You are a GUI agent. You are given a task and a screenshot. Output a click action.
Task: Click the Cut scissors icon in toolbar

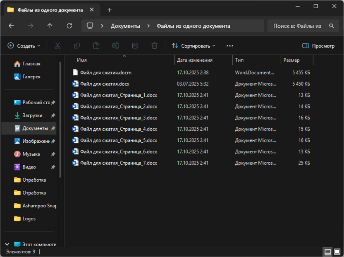(58, 46)
